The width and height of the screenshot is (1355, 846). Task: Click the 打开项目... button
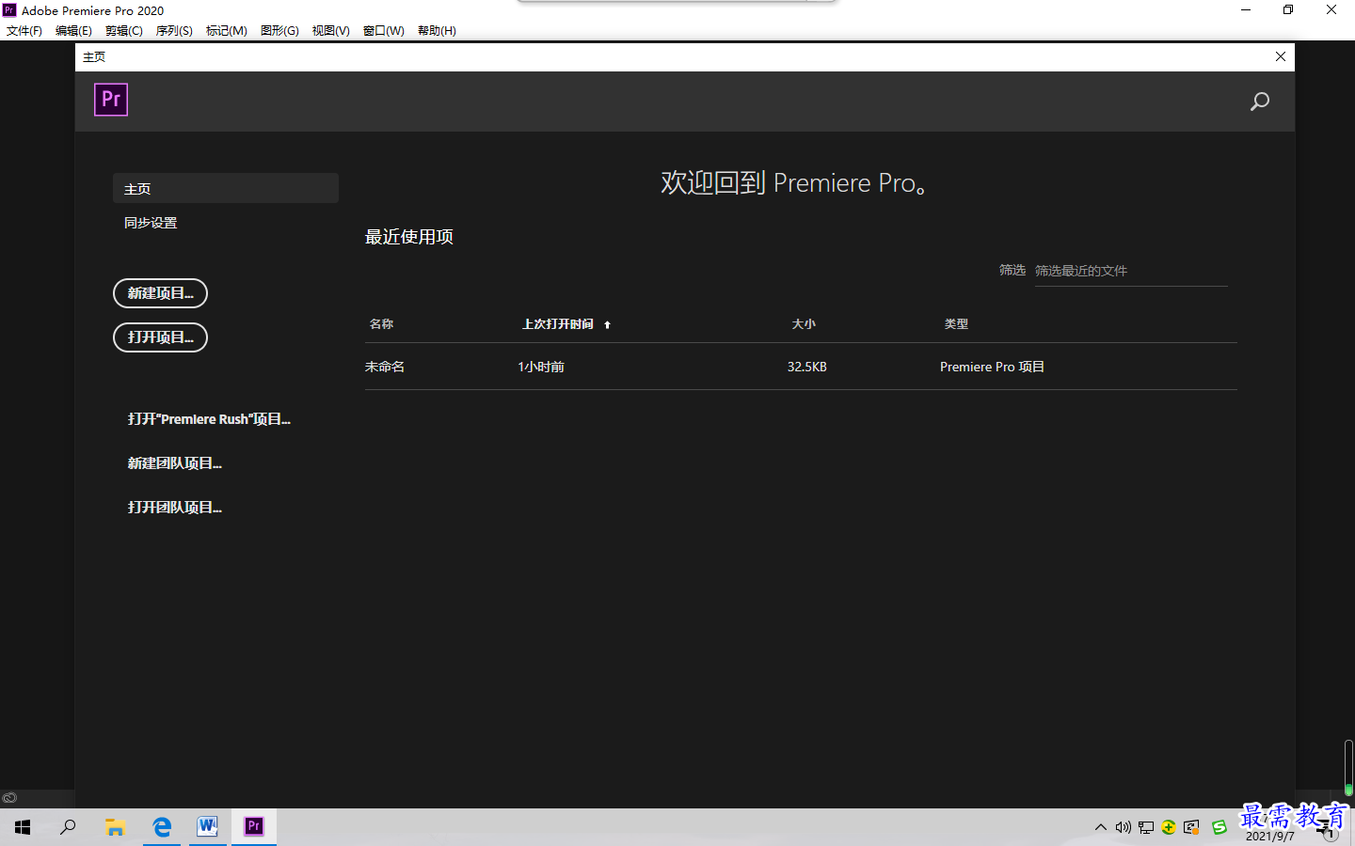pos(160,337)
